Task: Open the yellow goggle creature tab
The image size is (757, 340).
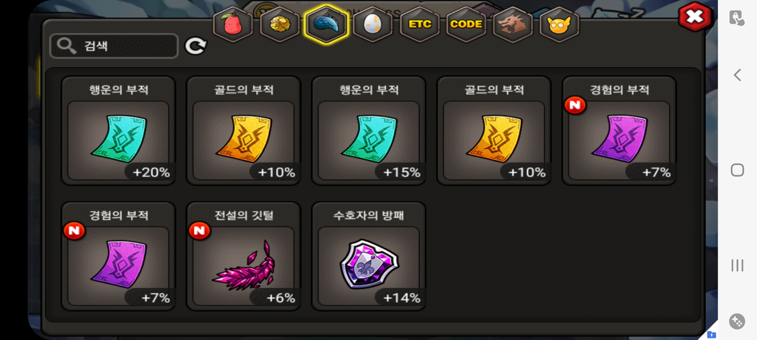Action: coord(559,24)
